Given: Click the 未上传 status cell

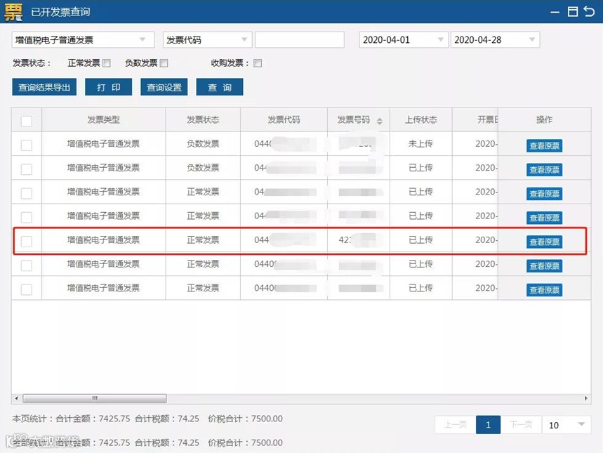Looking at the screenshot, I should coord(420,143).
